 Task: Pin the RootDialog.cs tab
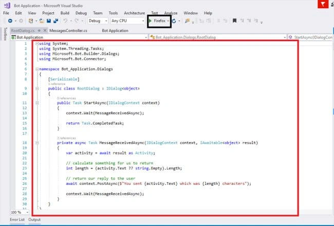coord(39,30)
